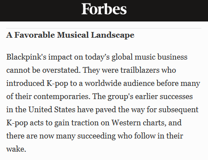Click the word "traction" in the paragraph
Image resolution: width=208 pixels, height=160 pixels.
85,123
